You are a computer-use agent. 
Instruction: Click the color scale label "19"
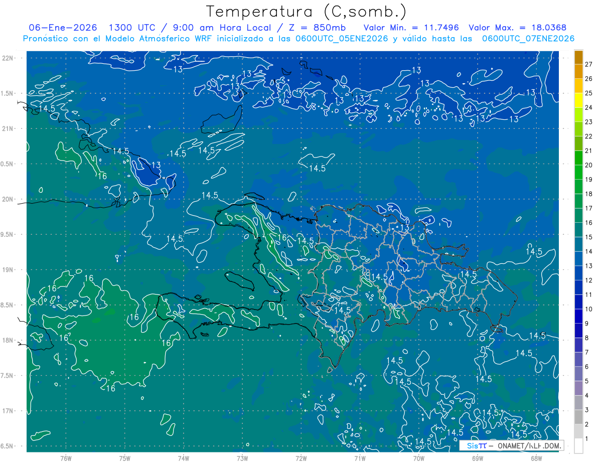589,180
